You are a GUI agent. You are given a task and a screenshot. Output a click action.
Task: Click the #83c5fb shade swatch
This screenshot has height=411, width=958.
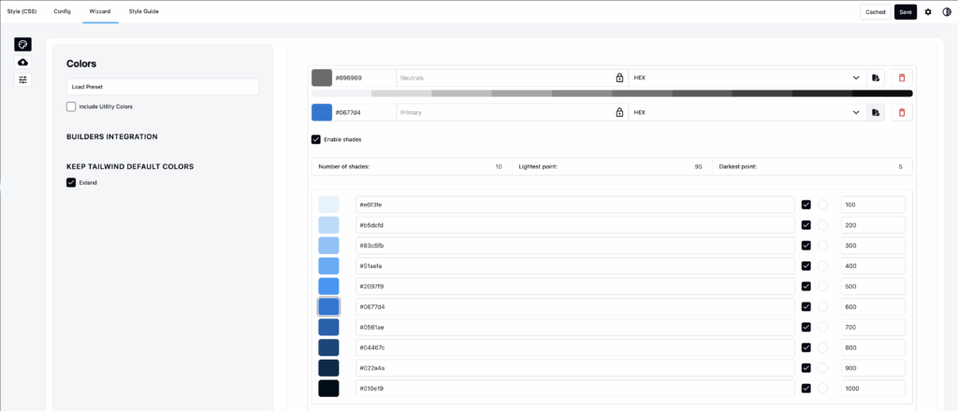coord(328,246)
